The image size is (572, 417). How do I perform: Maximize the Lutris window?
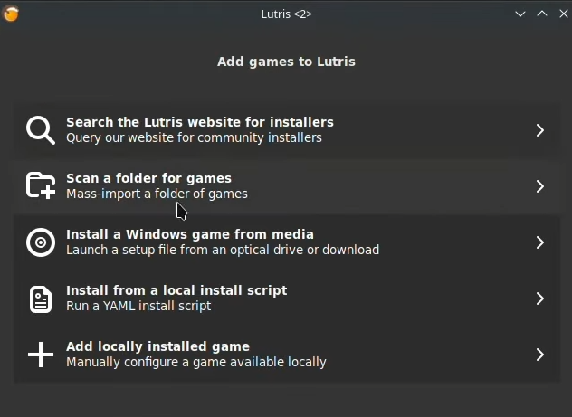coord(542,14)
